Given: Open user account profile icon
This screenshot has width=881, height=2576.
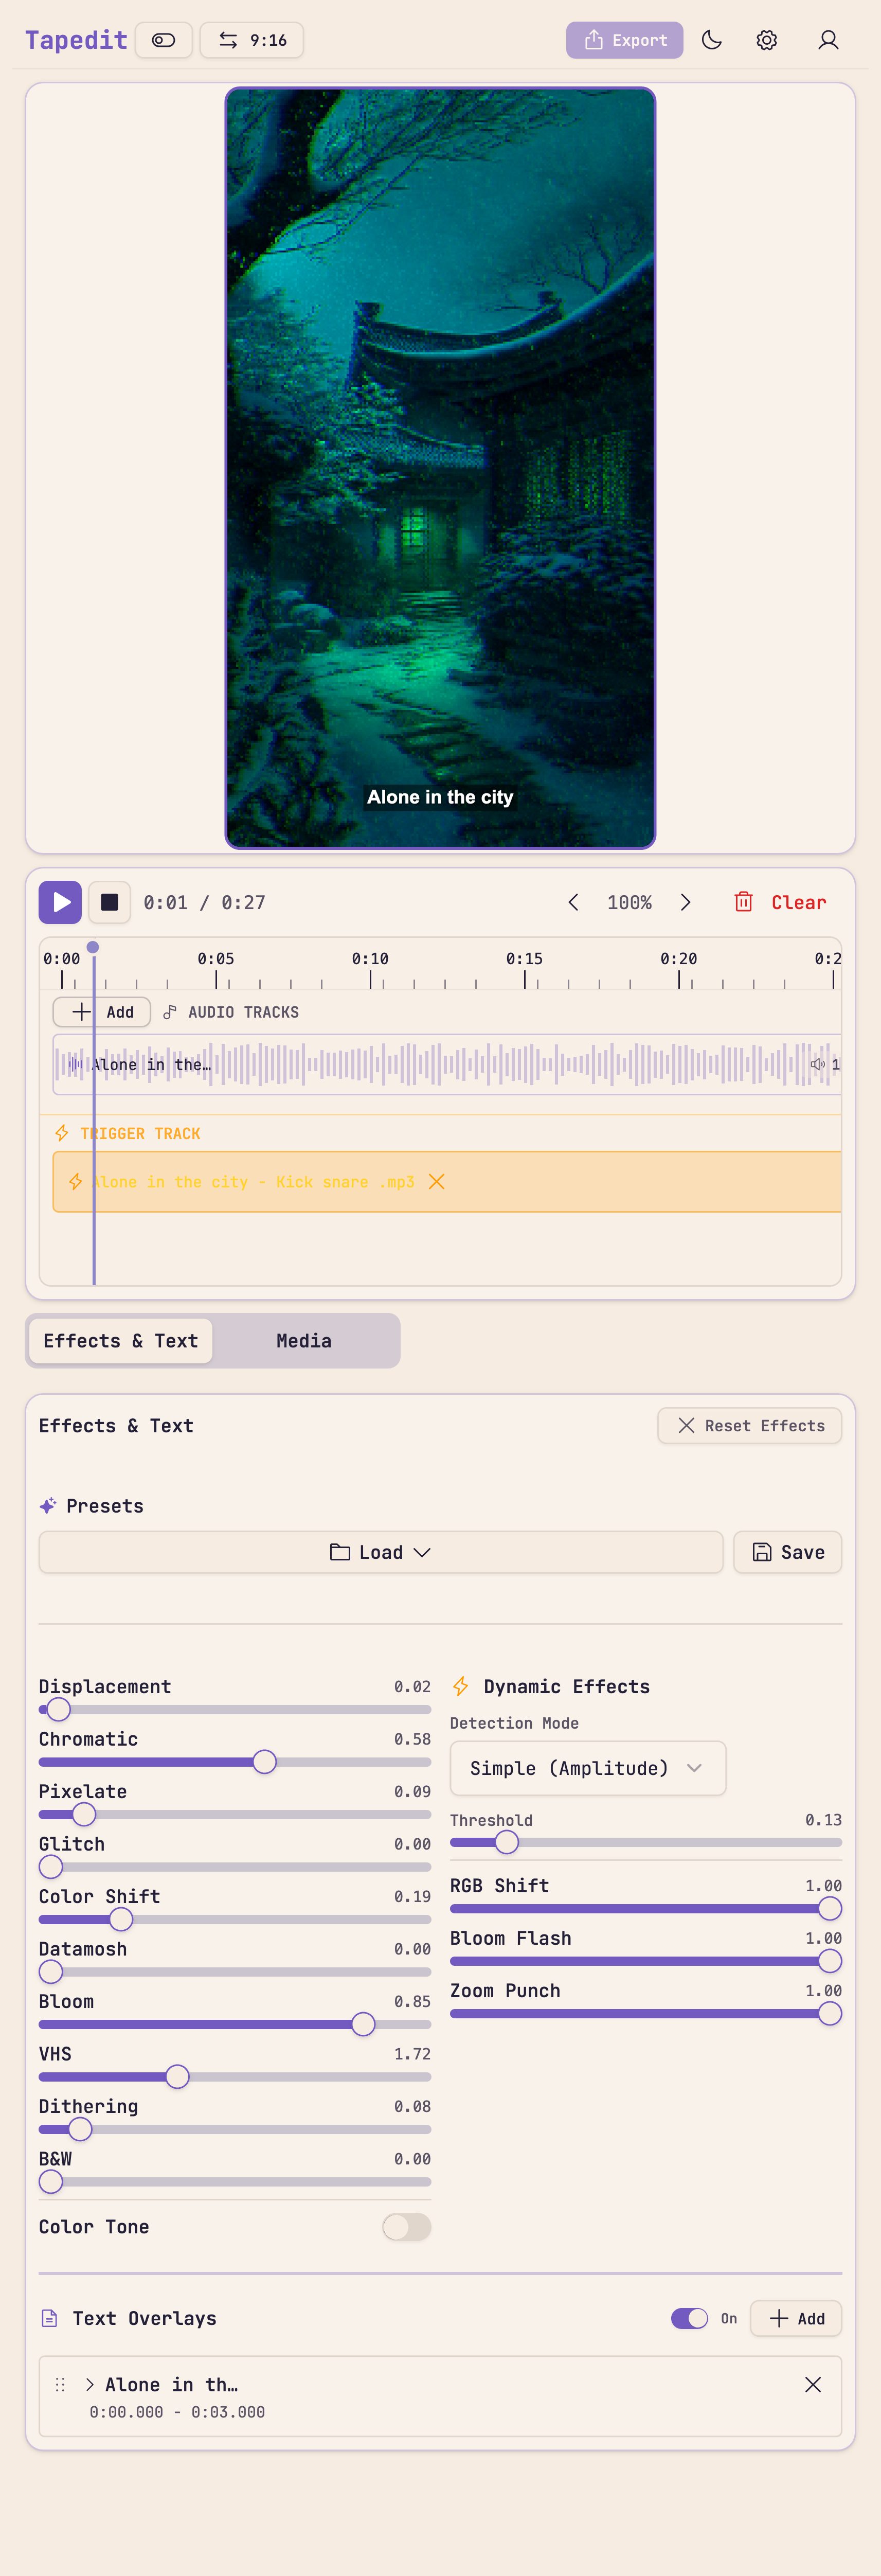Looking at the screenshot, I should pyautogui.click(x=828, y=40).
